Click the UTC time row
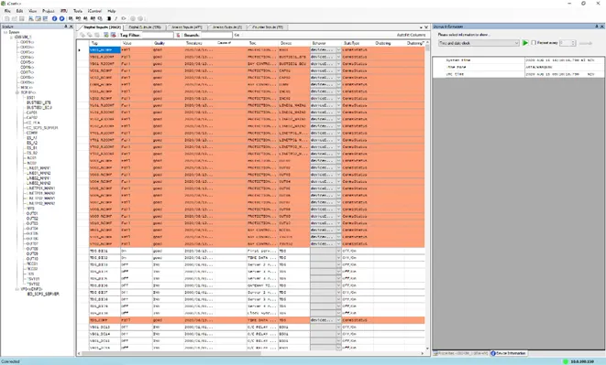Screen dimensions: 606x365 [518, 74]
